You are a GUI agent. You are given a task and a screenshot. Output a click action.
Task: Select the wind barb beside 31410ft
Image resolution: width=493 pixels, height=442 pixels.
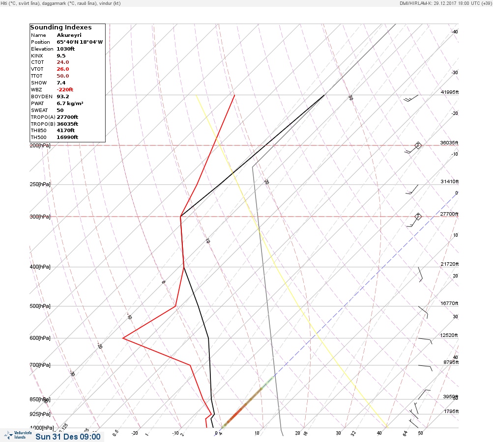(x=412, y=190)
